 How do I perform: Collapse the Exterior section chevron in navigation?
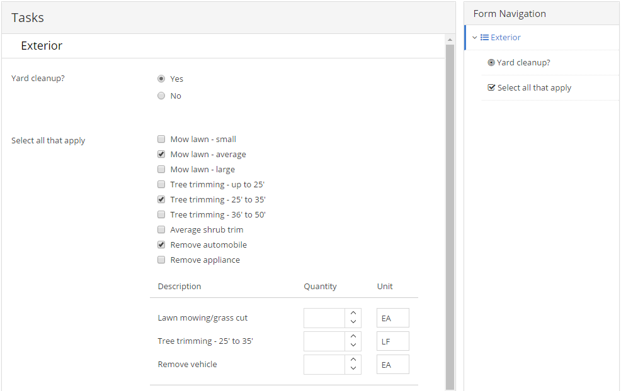click(x=474, y=38)
